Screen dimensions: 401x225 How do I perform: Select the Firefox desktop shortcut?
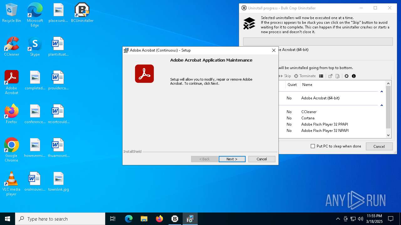[12, 114]
